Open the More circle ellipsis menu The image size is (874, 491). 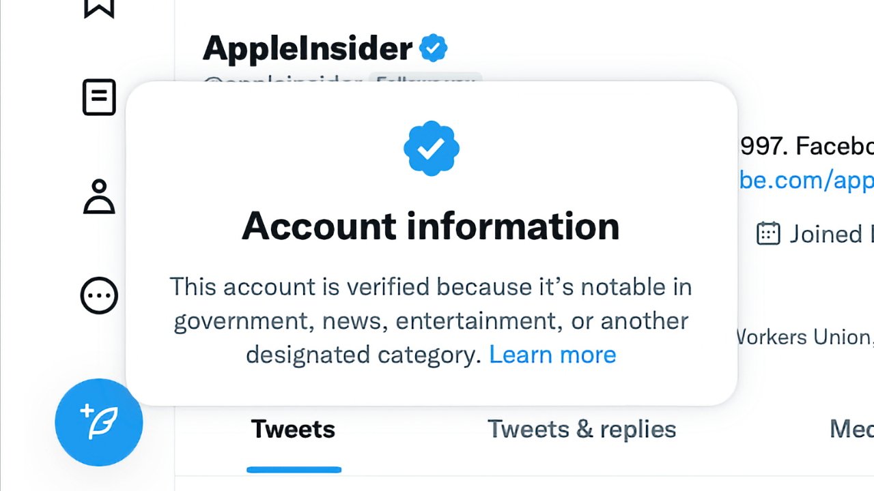[x=99, y=295]
